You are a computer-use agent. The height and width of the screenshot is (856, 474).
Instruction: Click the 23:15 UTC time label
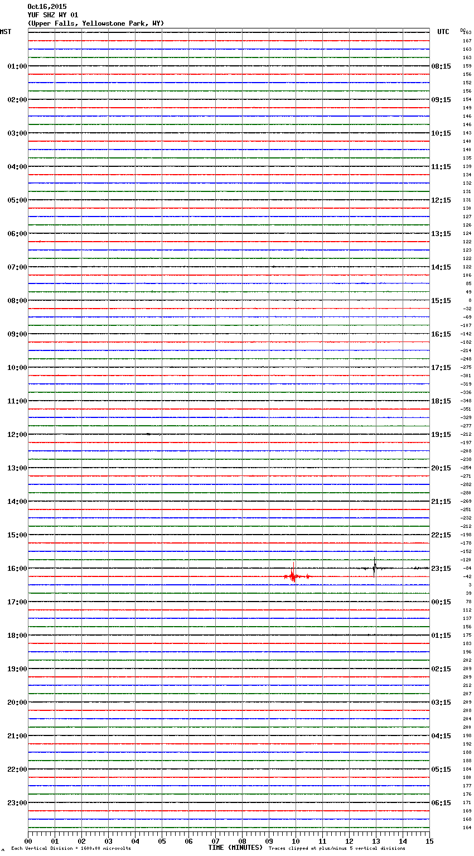click(x=441, y=569)
